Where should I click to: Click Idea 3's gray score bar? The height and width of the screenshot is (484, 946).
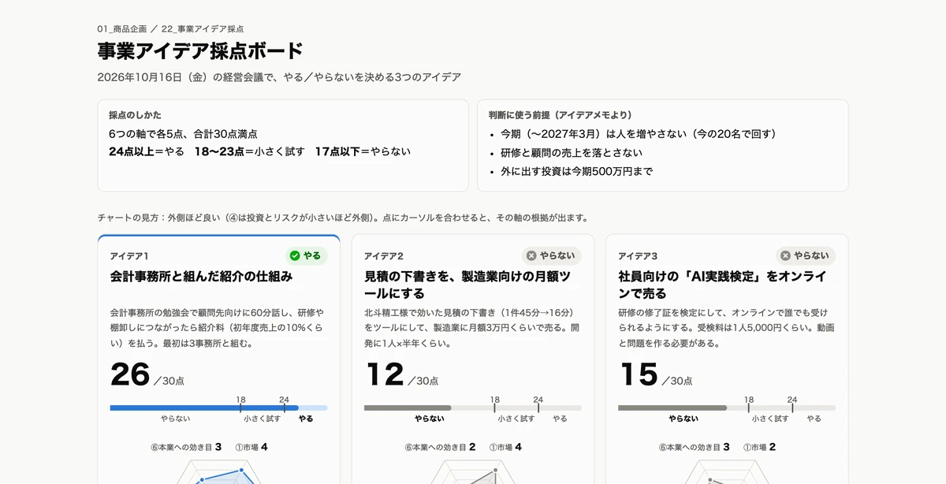672,408
